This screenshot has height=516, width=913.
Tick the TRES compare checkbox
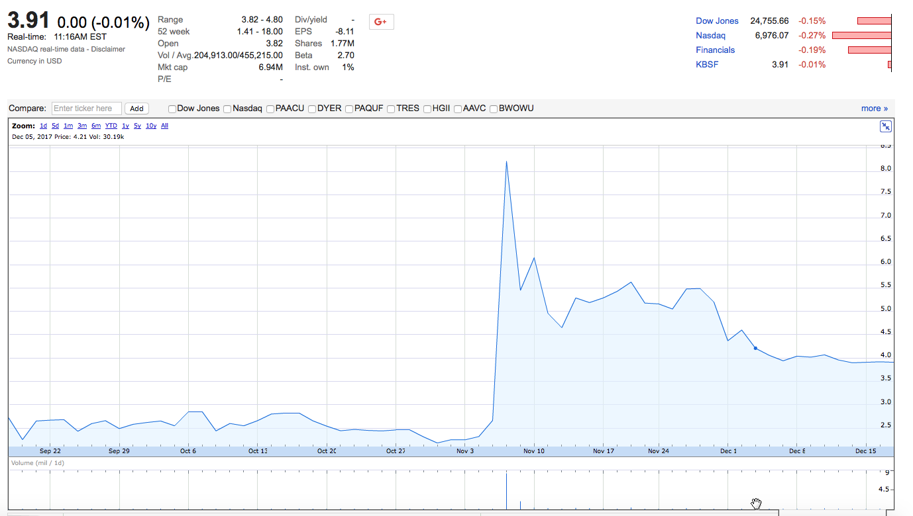pos(391,108)
